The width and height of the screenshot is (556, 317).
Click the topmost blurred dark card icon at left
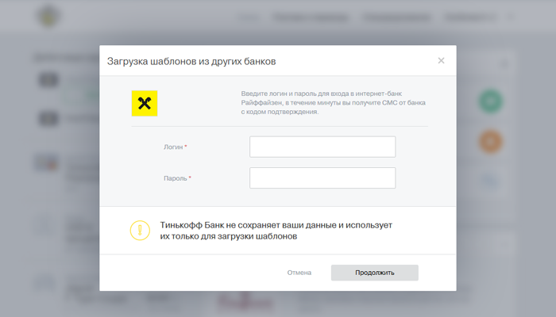click(x=48, y=80)
